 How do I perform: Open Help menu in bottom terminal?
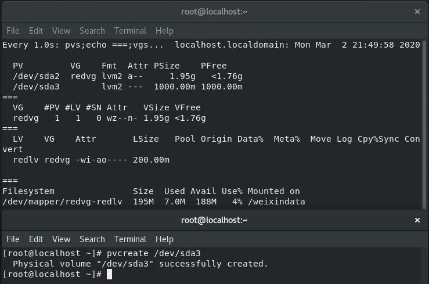coord(164,239)
